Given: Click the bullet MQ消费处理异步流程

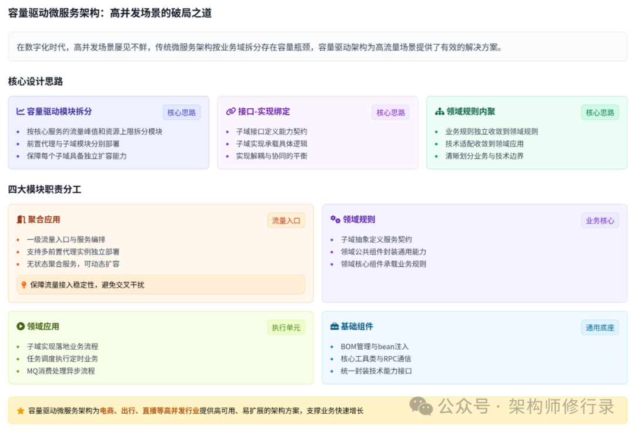Looking at the screenshot, I should tap(61, 371).
